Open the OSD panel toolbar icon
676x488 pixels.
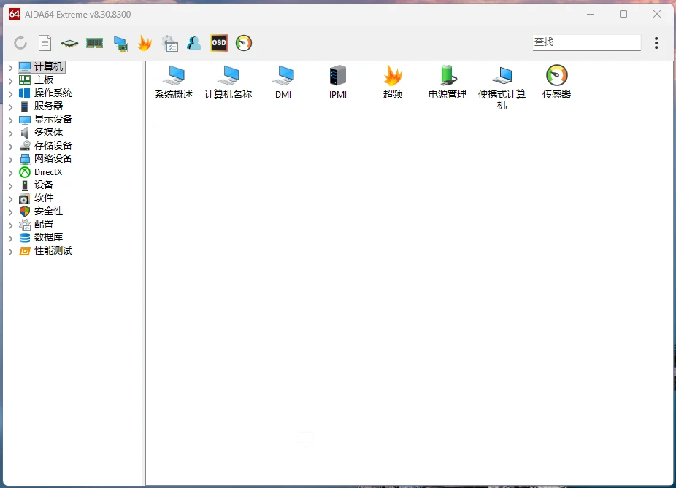click(x=218, y=42)
